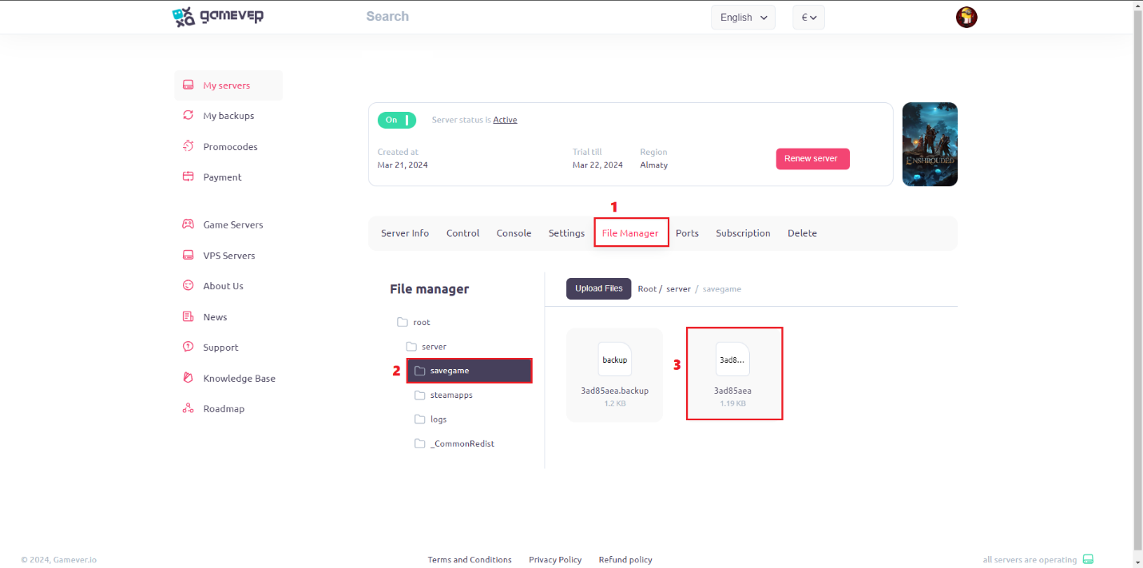Open the Refund policy link

[625, 559]
